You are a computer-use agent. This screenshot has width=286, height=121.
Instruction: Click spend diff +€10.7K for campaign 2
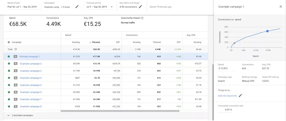116,64
